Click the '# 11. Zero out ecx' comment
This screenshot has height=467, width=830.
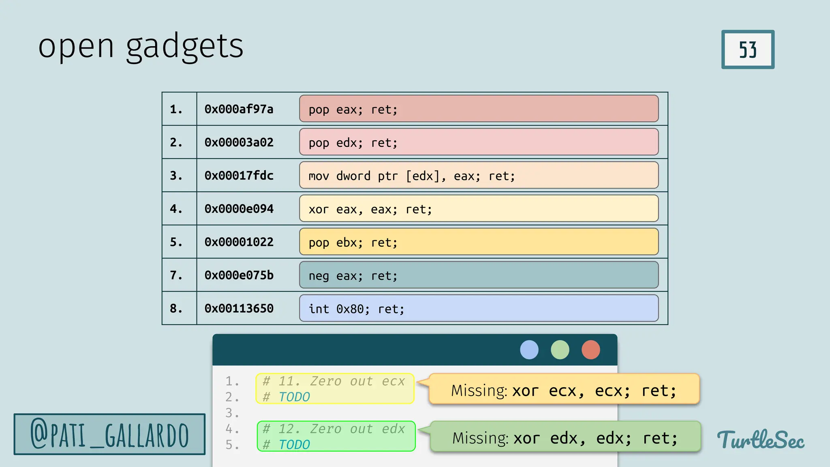pyautogui.click(x=334, y=381)
